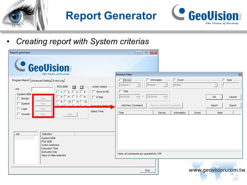Check POS MDB box 2
This screenshot has width=247, height=185.
65,92
